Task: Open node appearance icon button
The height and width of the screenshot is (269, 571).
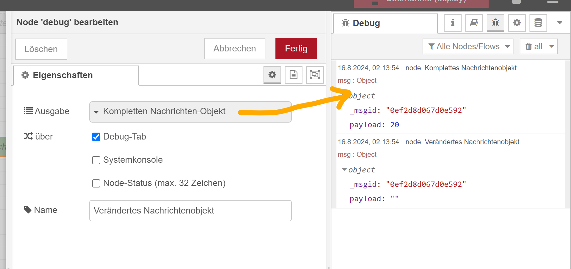Action: coord(315,75)
